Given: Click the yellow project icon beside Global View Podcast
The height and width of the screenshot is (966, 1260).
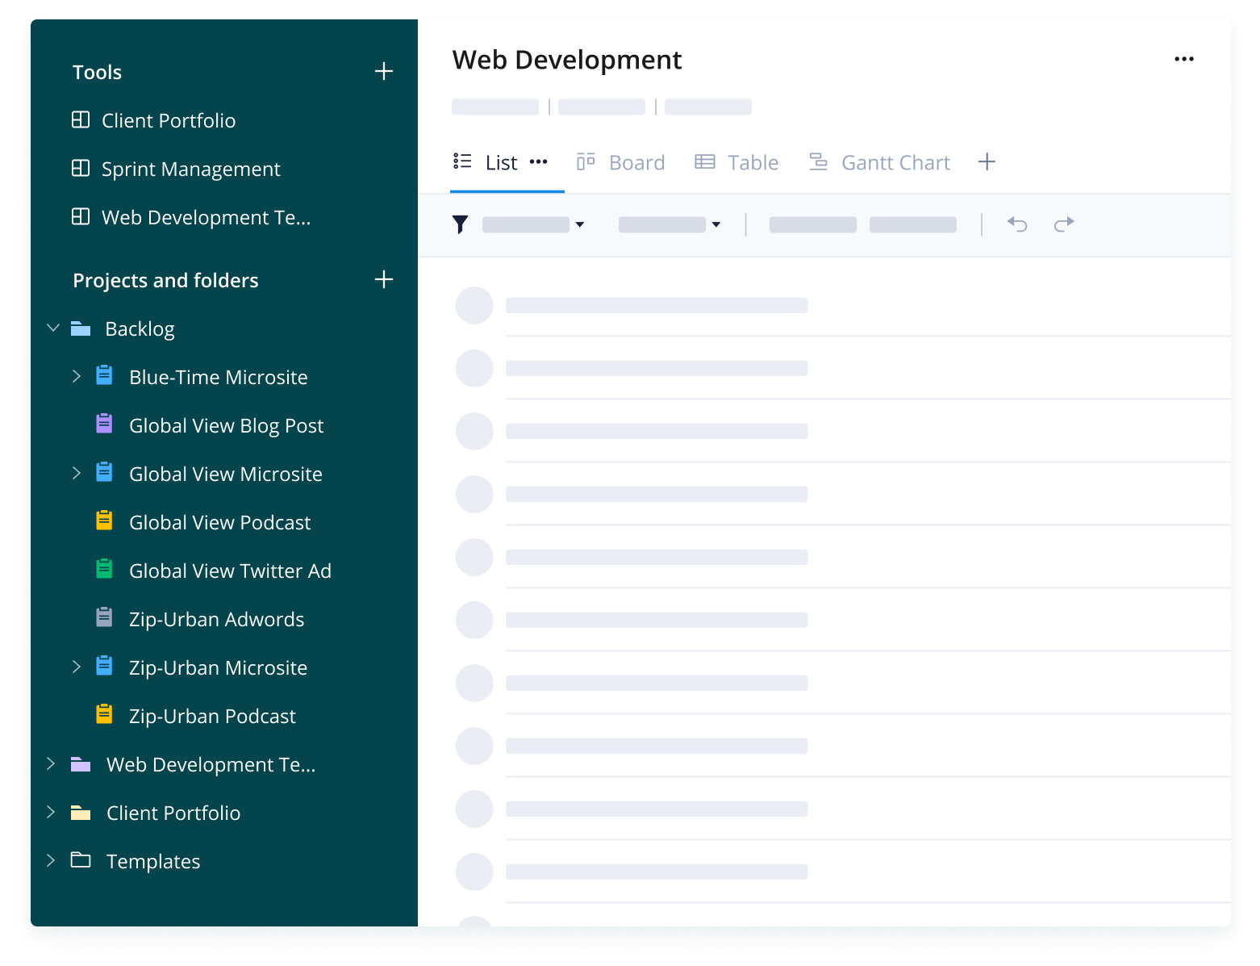Looking at the screenshot, I should [103, 520].
